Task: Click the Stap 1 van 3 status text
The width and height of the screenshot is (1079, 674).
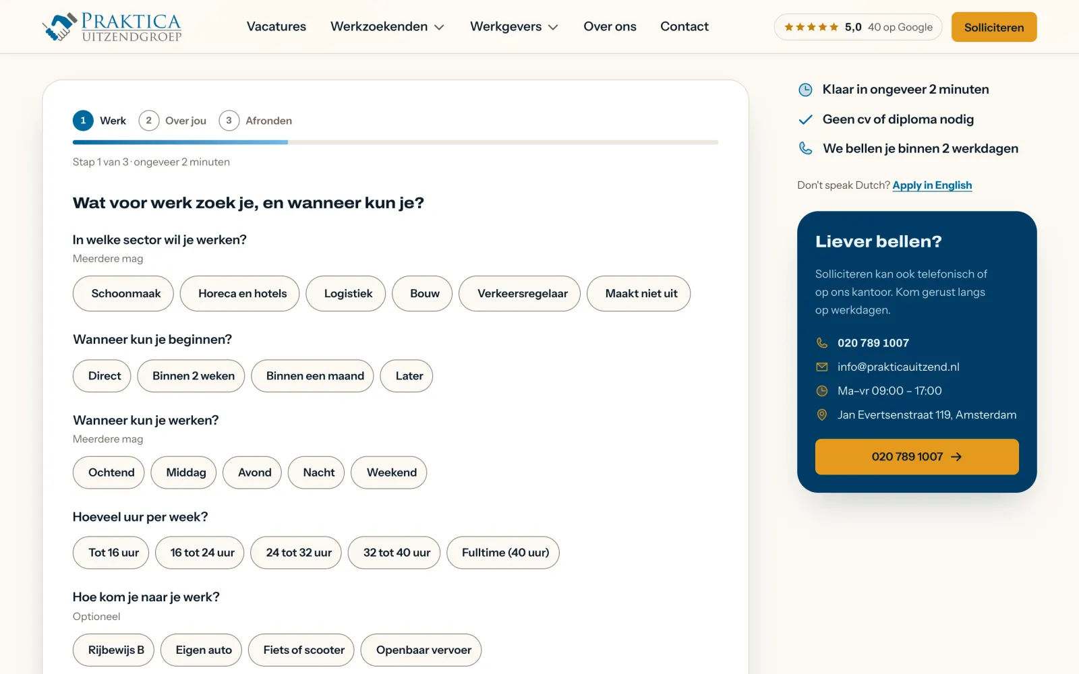Action: click(151, 162)
